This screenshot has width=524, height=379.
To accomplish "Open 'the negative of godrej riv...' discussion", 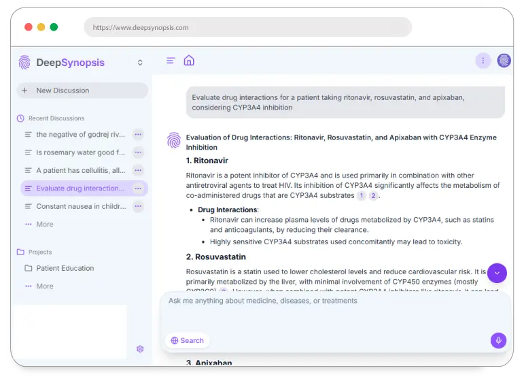I will click(x=80, y=135).
